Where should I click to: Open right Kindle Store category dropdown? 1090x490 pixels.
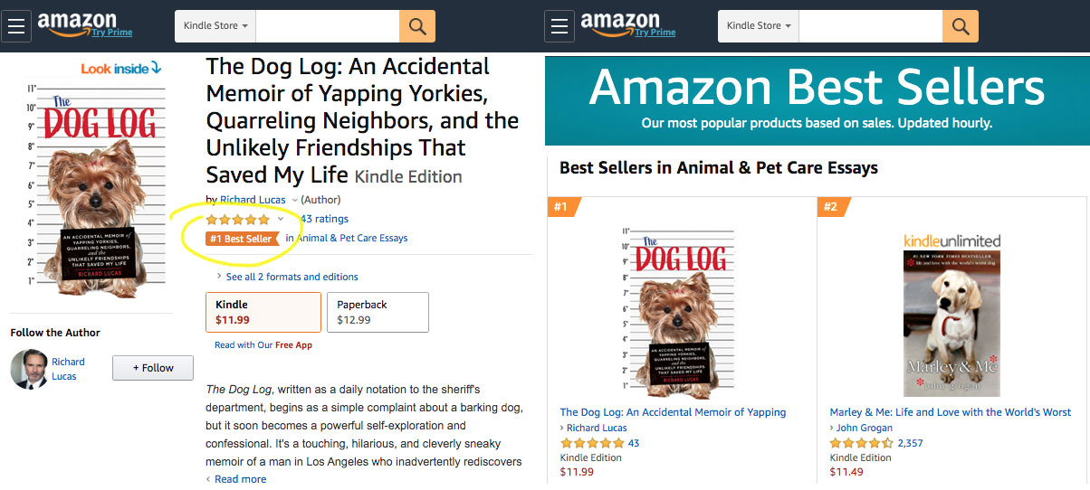tap(759, 26)
